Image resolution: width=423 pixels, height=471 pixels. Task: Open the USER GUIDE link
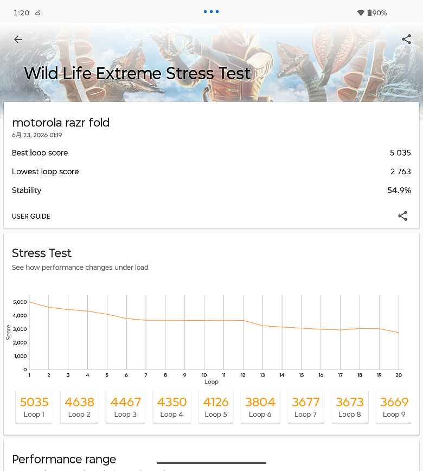coord(31,217)
